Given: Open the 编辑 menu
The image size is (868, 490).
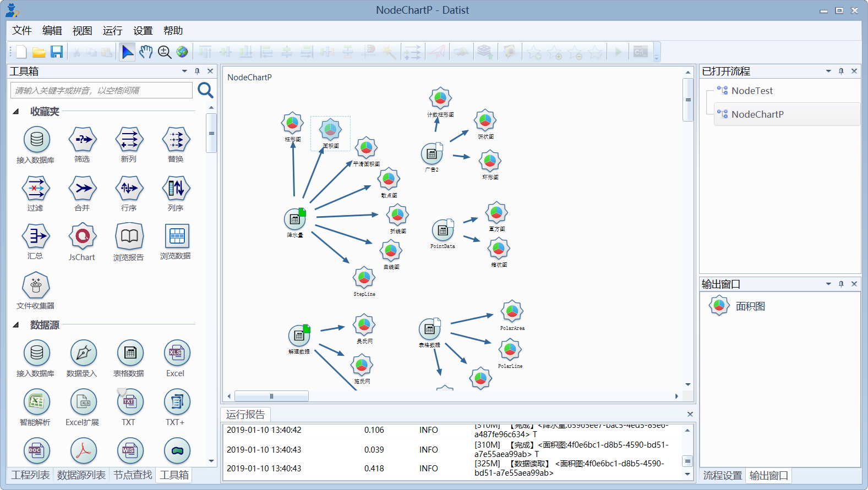Looking at the screenshot, I should [52, 31].
